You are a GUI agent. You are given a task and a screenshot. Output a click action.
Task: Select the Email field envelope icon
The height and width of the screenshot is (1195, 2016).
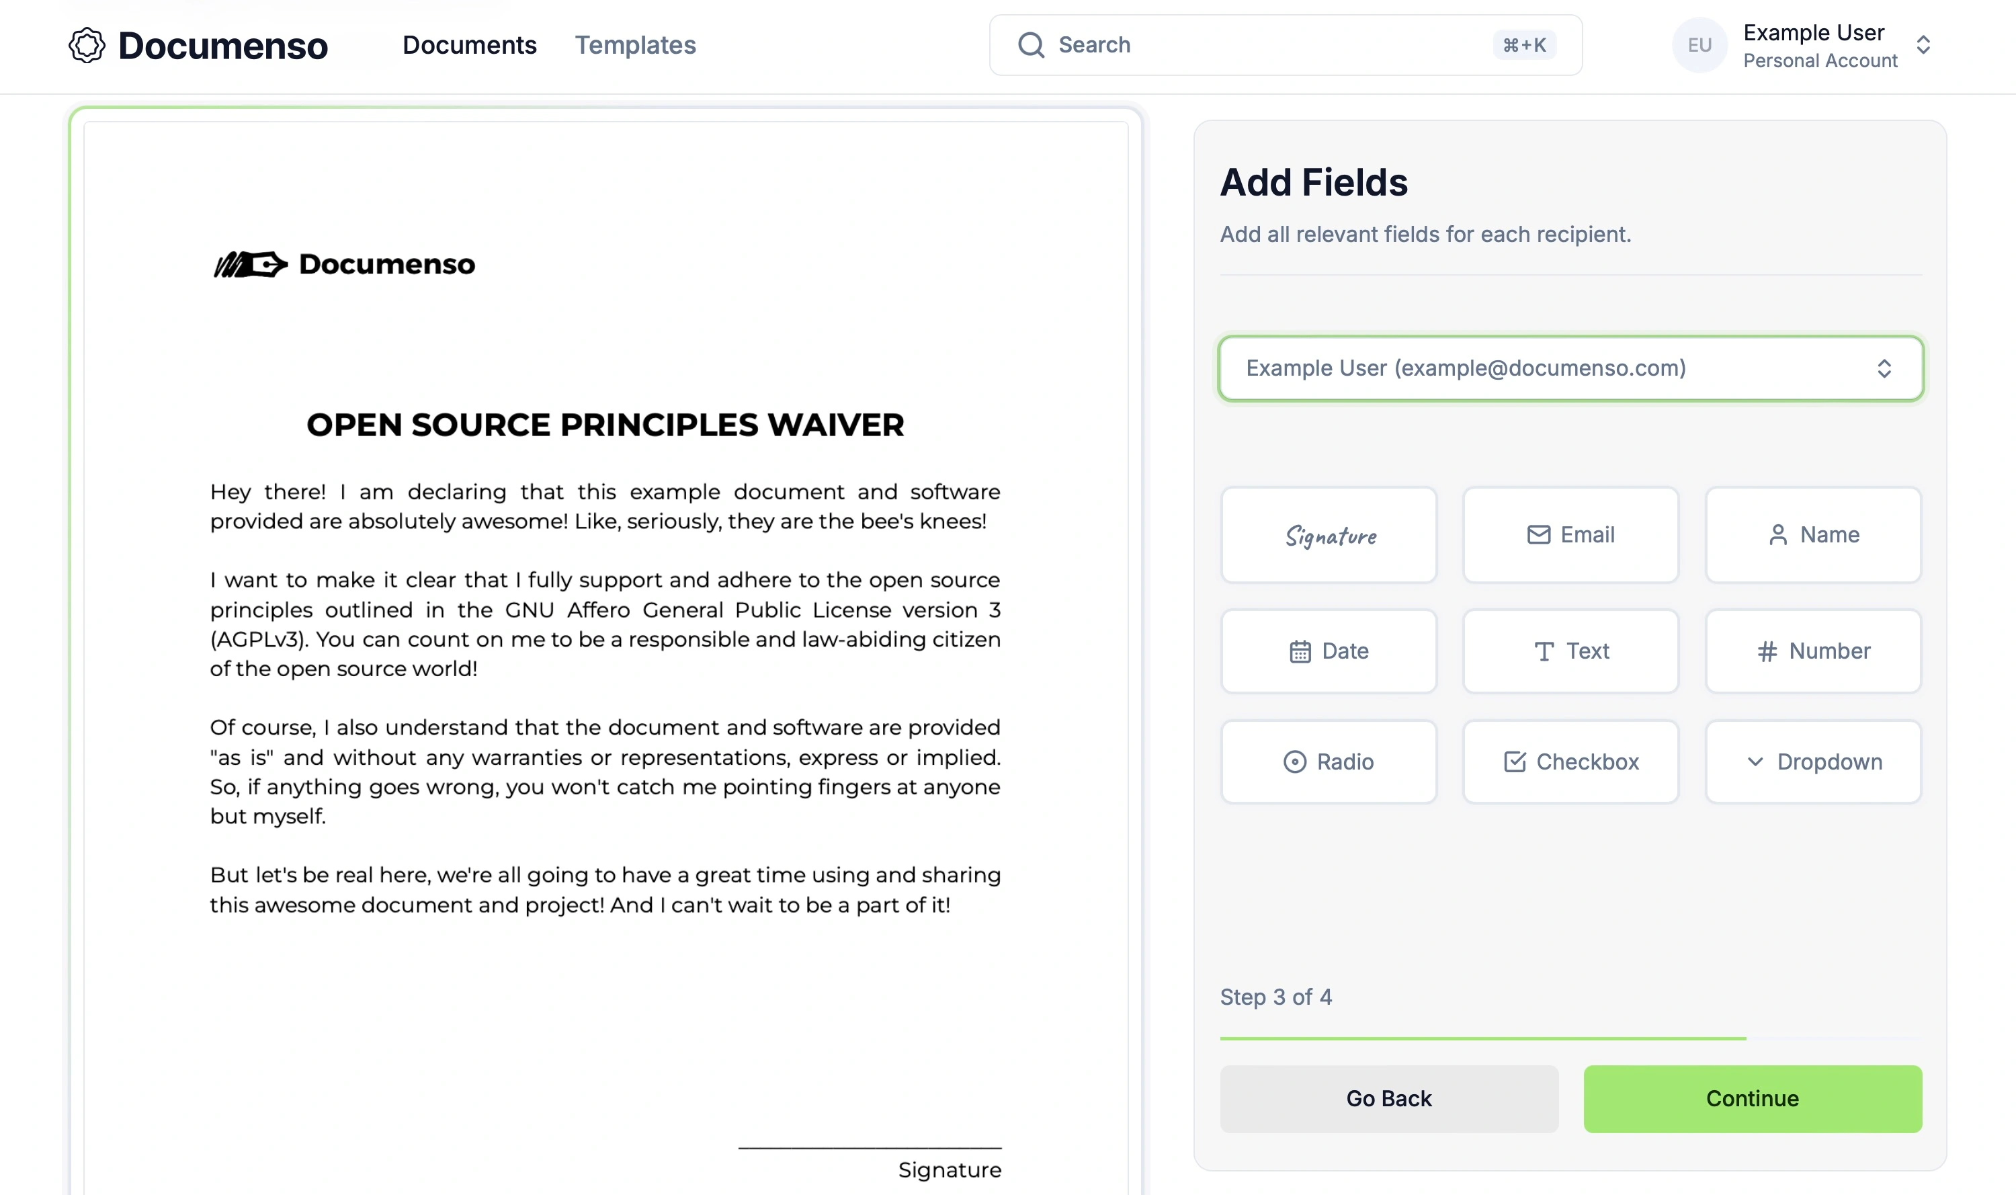click(x=1539, y=536)
